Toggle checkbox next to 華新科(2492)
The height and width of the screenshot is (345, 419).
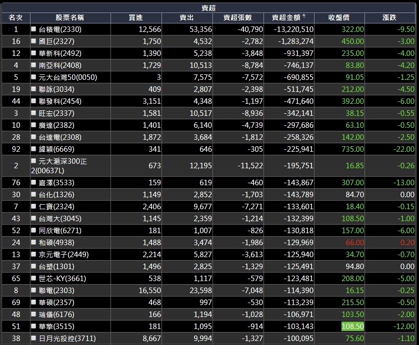coord(33,53)
